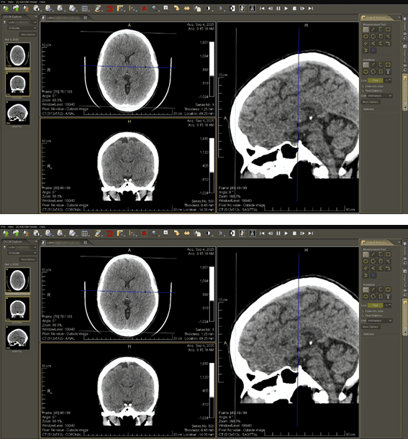Select the line drawing tool in the lower viewer
Viewport: 408px width, 439px height.
[x=373, y=290]
